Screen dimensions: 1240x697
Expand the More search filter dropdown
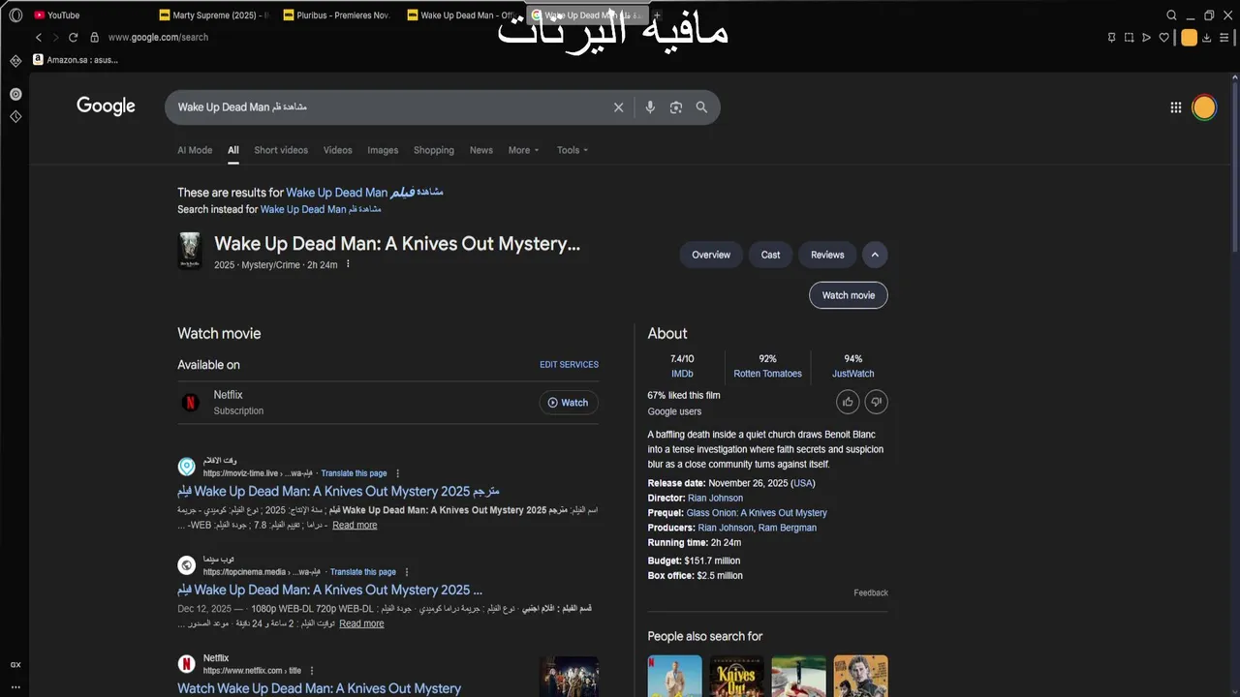pos(524,150)
